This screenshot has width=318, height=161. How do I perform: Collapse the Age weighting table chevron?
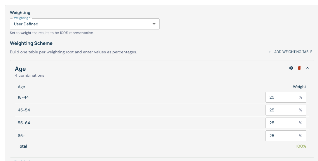click(x=307, y=68)
